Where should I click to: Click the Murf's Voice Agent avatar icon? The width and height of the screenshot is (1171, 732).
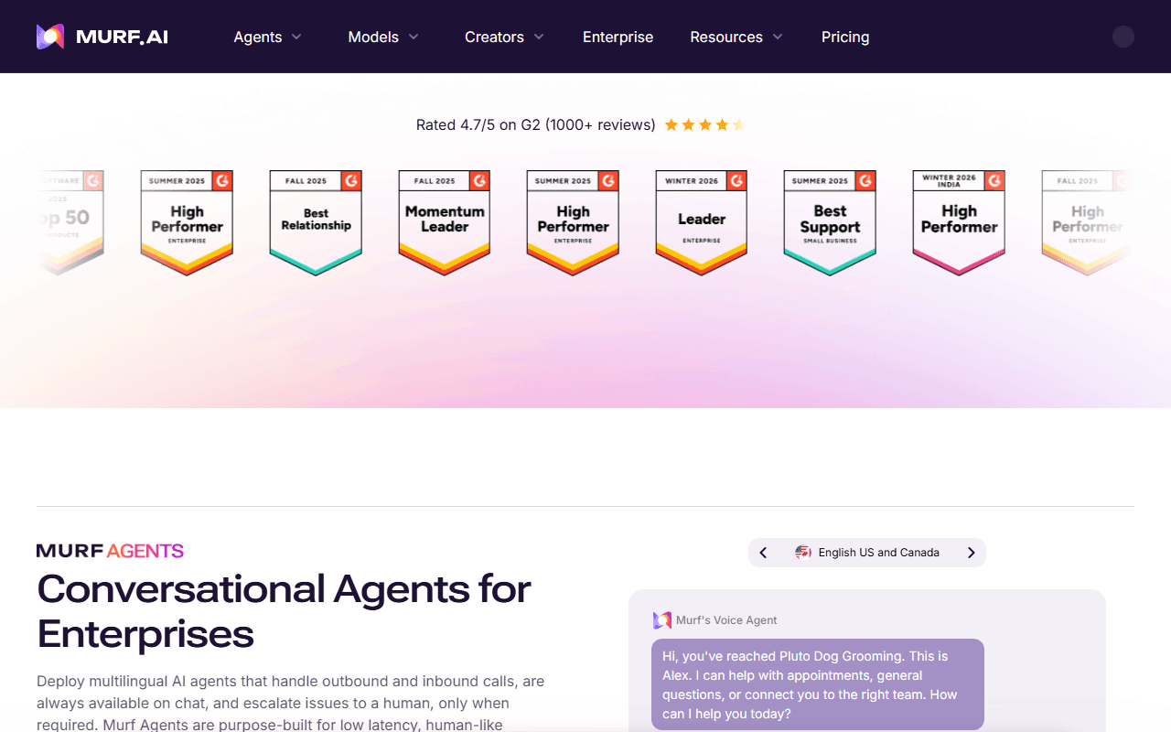coord(662,620)
